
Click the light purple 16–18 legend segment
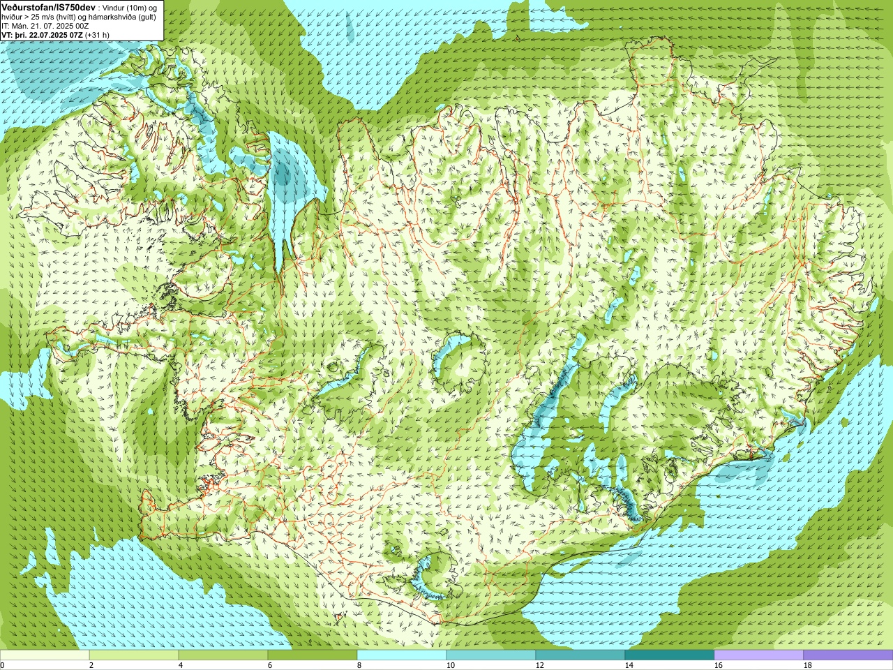pyautogui.click(x=759, y=655)
